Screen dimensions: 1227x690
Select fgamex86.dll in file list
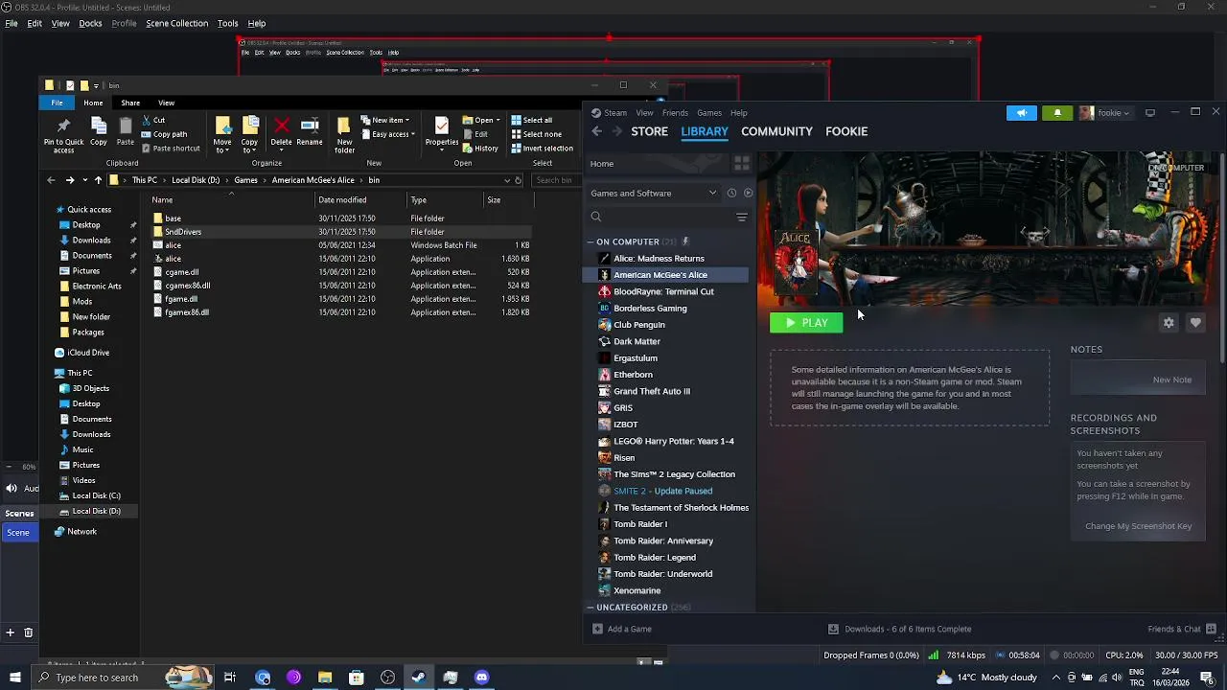click(x=186, y=312)
